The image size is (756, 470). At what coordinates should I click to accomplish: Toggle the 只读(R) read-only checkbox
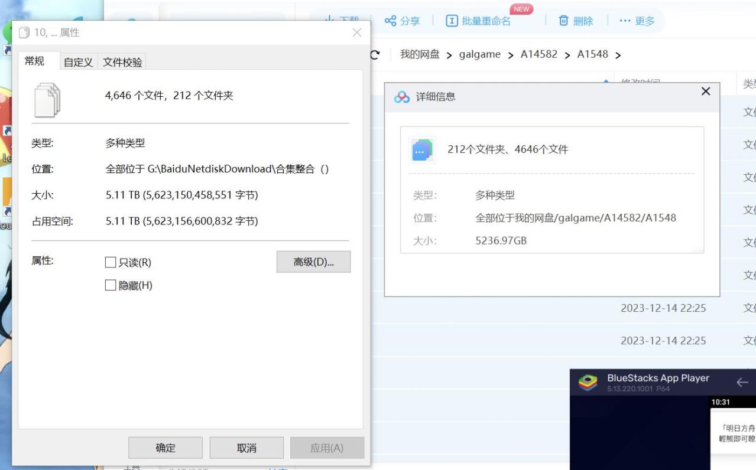110,262
